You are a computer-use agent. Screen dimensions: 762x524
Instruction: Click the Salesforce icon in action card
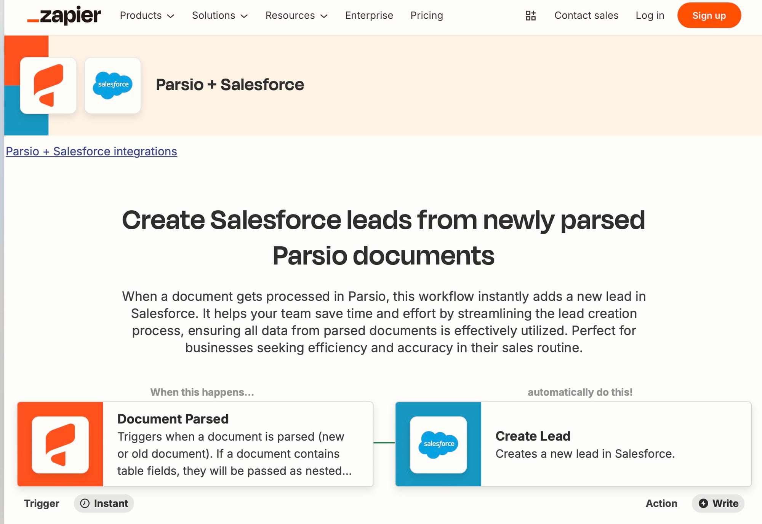(438, 444)
